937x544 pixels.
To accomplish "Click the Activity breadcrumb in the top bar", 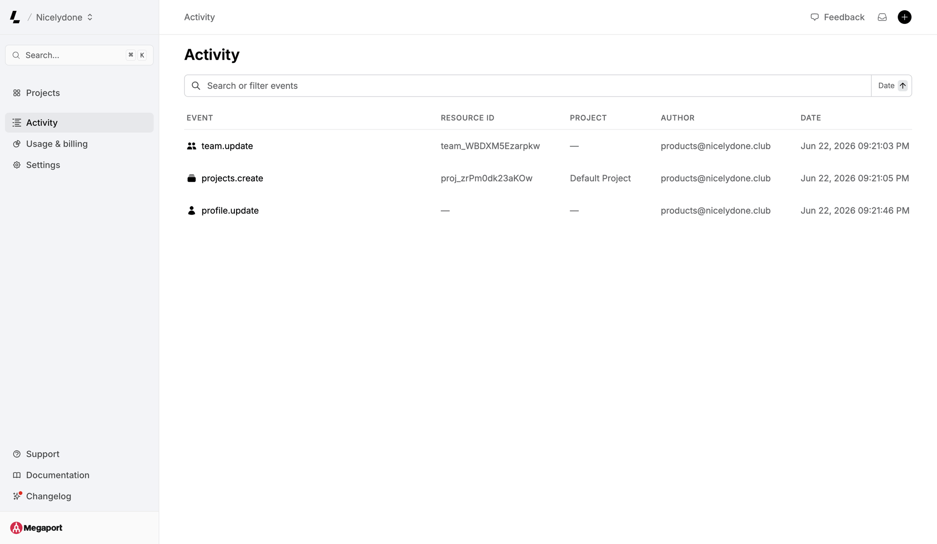I will [x=200, y=17].
